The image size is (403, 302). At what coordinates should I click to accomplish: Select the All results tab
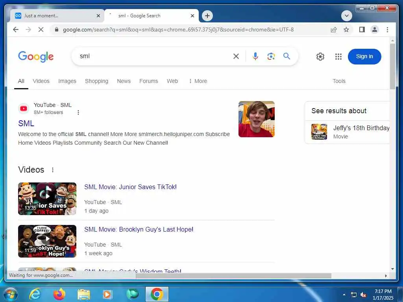[21, 81]
